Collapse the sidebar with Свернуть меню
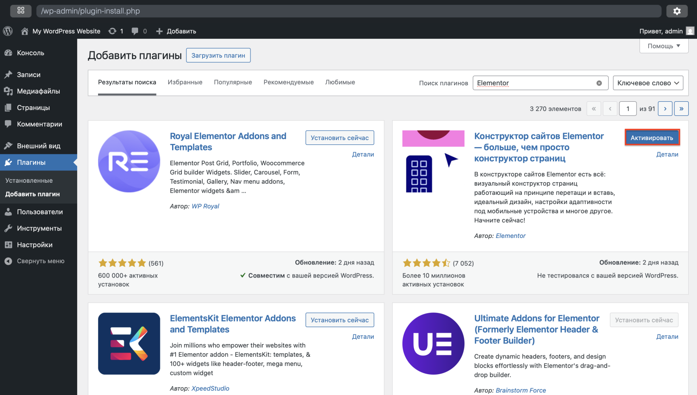Screen dimensions: 697x395 coord(40,261)
